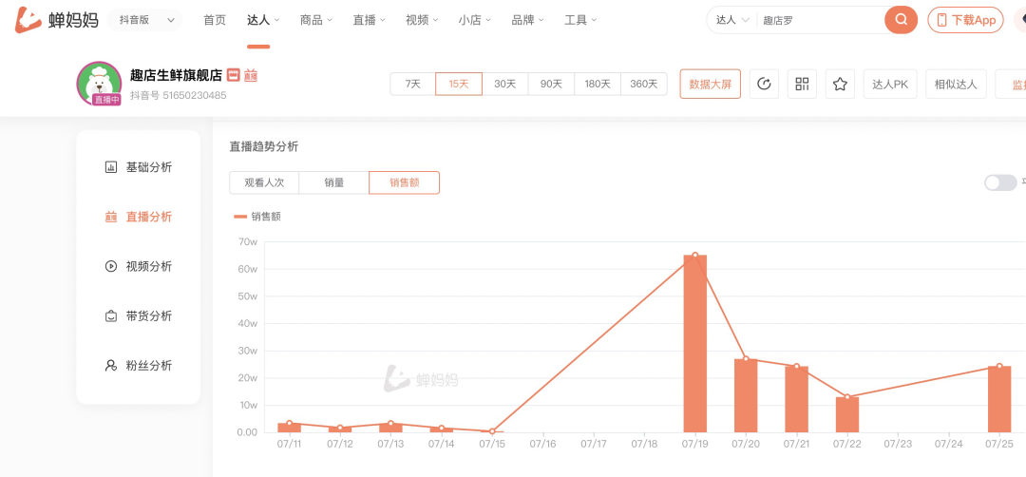
Task: Open 粉丝分析 in the sidebar
Action: coord(139,365)
